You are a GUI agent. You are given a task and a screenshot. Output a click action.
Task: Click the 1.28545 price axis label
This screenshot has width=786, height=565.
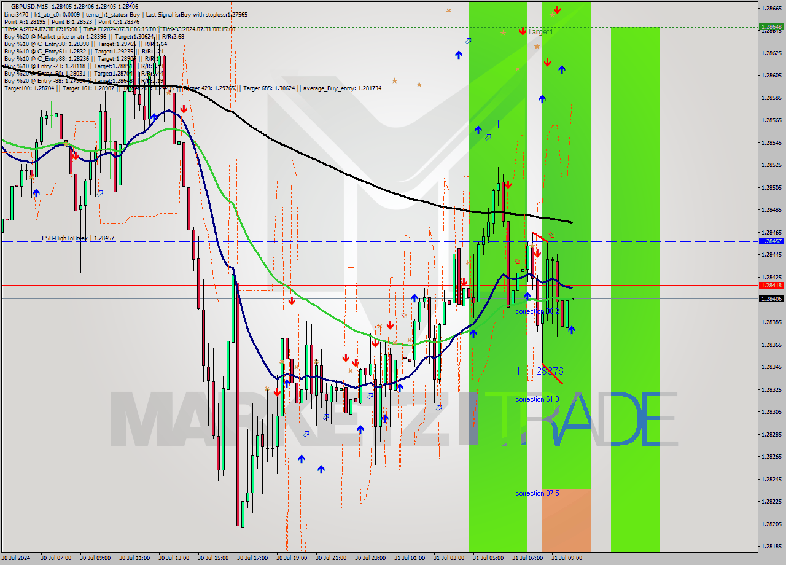771,142
